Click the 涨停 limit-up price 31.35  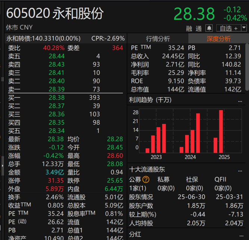pos(56,181)
